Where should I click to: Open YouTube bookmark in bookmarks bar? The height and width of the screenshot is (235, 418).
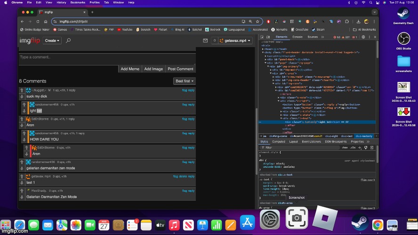(125, 30)
